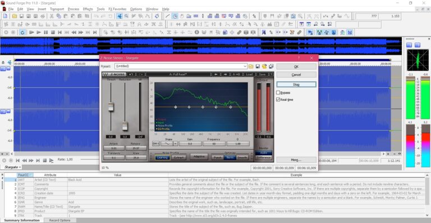
Task: Click the Open folder icon in main toolbar
Action: click(14, 16)
